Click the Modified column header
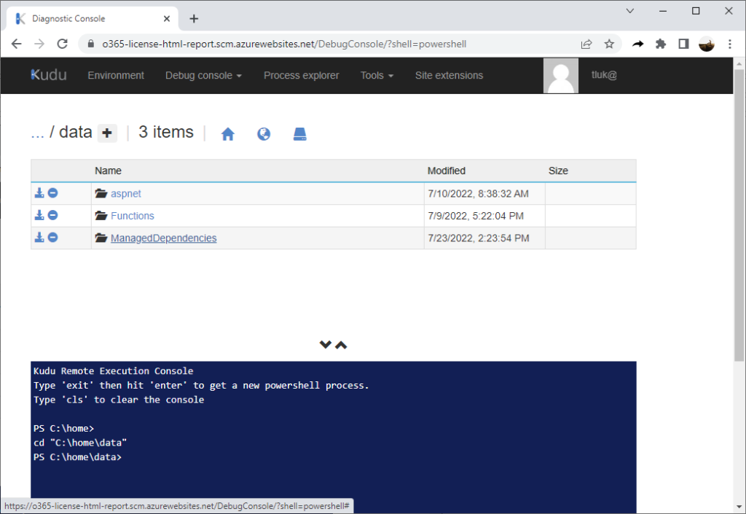 click(447, 171)
